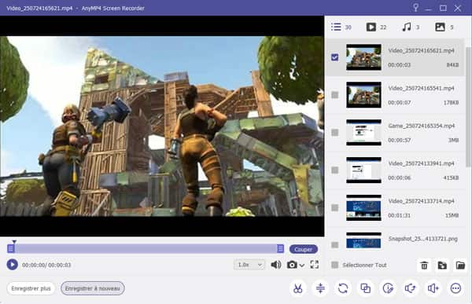The image size is (472, 304).
Task: Open the file merger tool icon
Action: coord(366,288)
